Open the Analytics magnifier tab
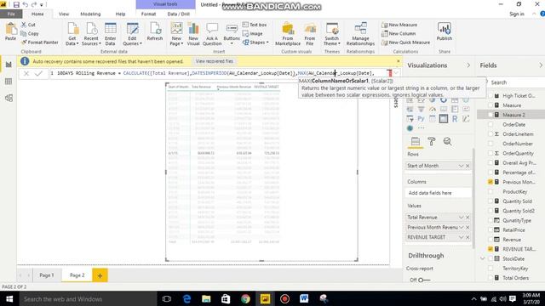The height and width of the screenshot is (306, 545). pos(448,141)
